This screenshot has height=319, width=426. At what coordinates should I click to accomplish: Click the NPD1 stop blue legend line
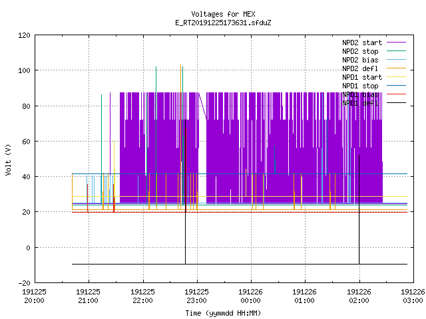tap(396, 86)
